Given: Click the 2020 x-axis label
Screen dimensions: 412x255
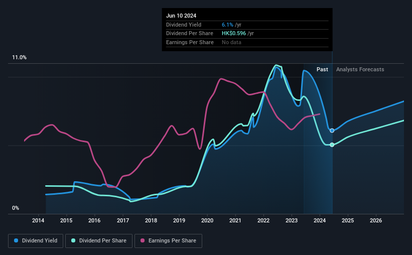Looking at the screenshot, I should 207,220.
